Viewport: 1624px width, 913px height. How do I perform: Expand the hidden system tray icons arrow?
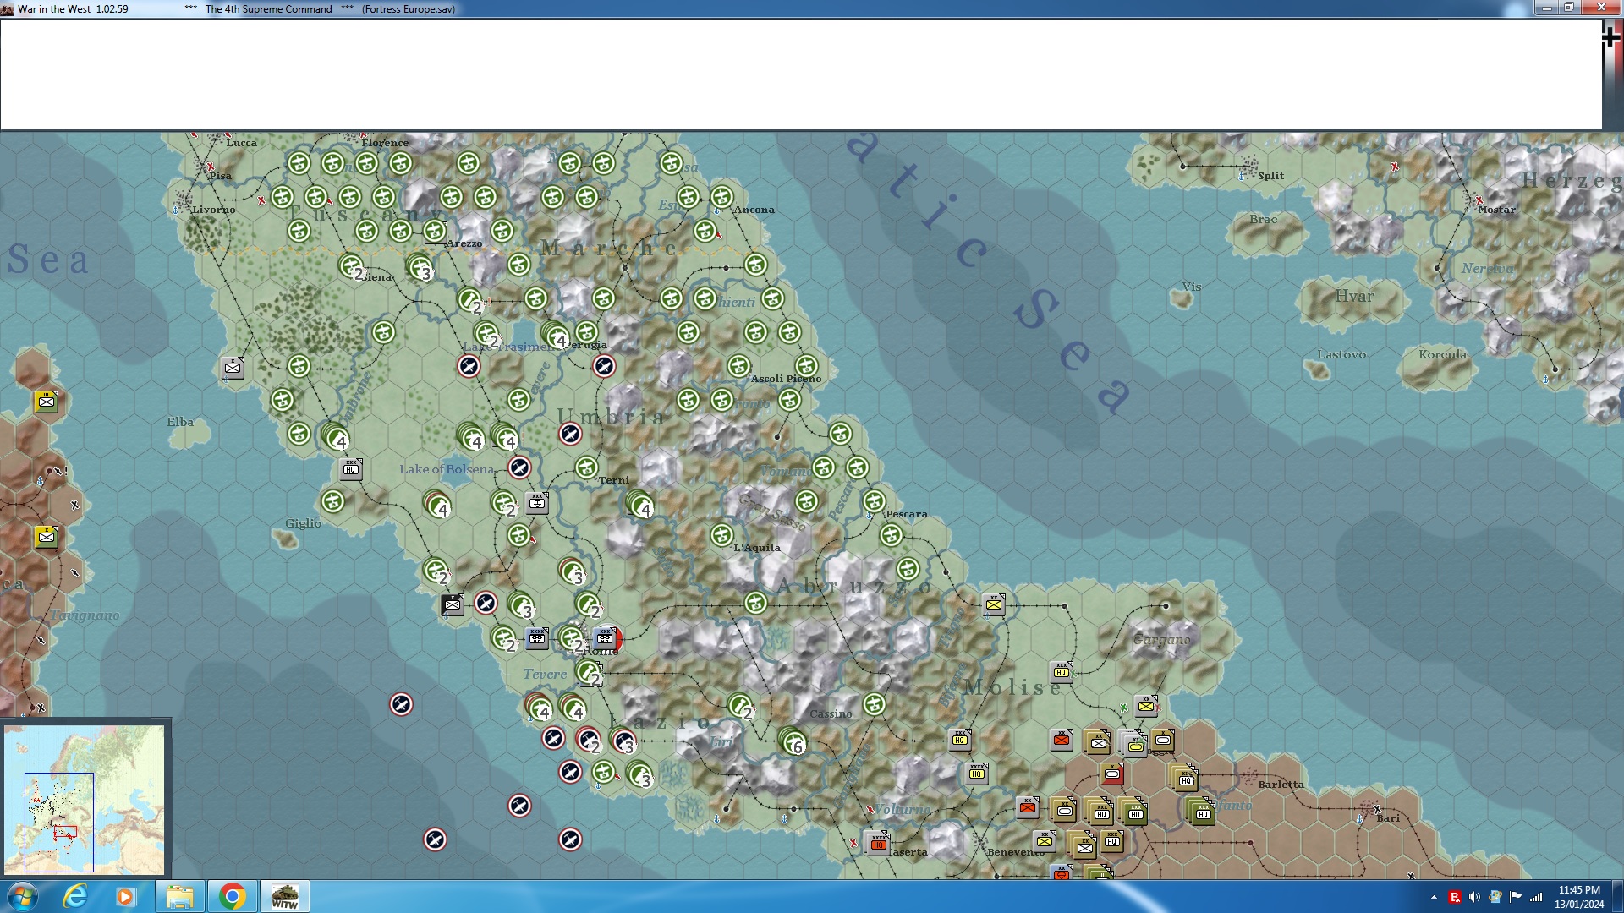(1434, 897)
